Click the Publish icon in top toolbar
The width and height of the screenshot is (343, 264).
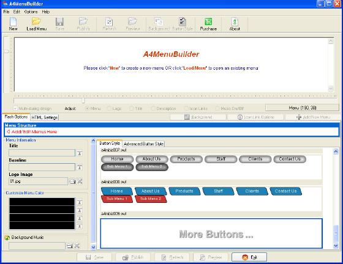coord(83,21)
